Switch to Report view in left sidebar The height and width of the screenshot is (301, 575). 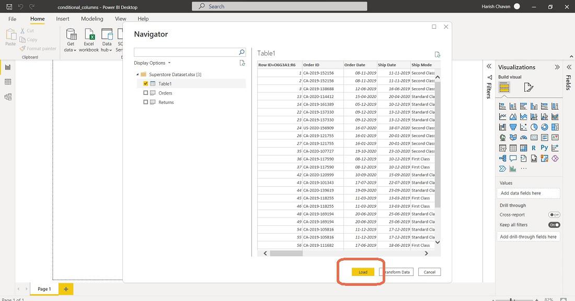8,67
